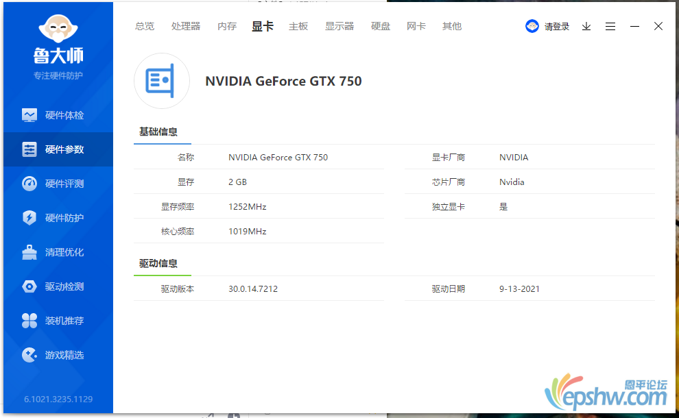Close the 鲁大师 window

(658, 27)
